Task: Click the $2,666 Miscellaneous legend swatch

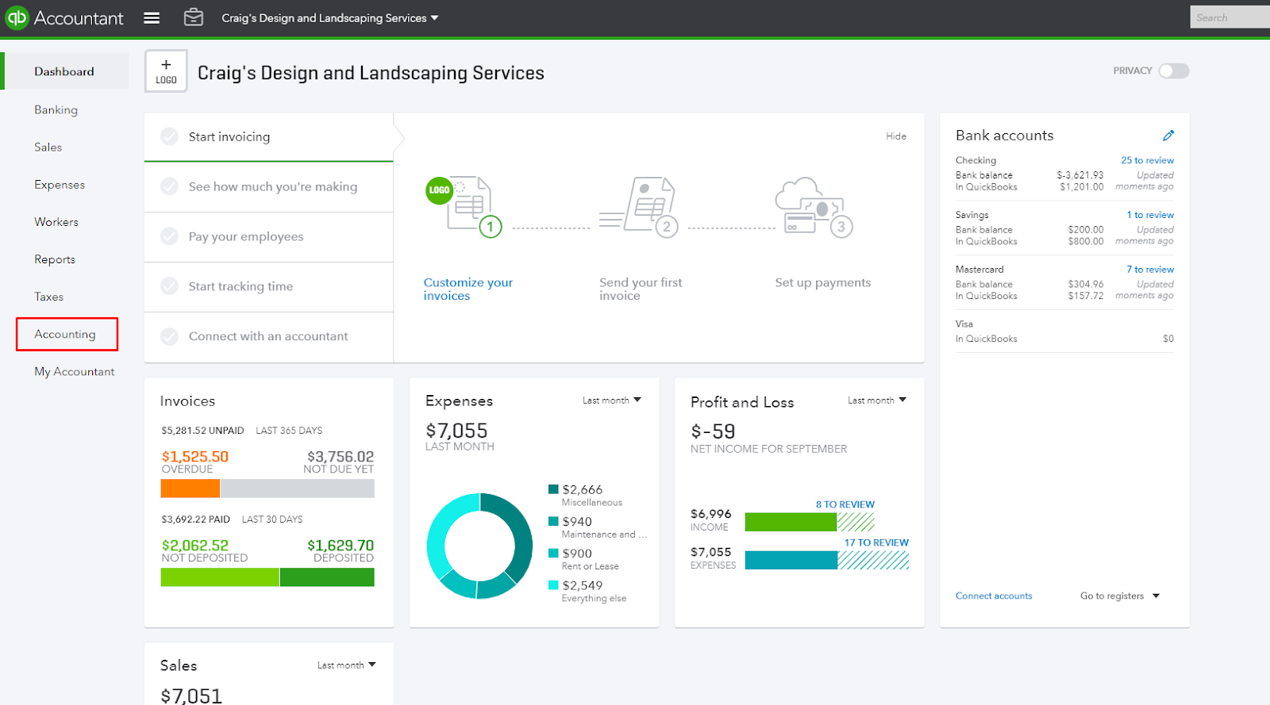Action: click(x=553, y=489)
